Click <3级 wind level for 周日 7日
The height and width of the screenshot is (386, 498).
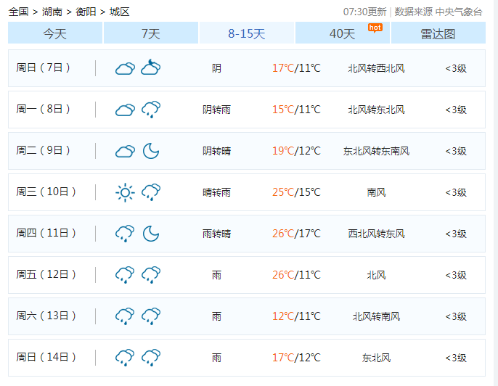pos(456,68)
